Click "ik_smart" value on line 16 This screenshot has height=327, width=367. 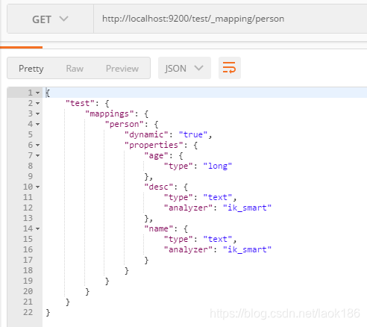point(247,249)
